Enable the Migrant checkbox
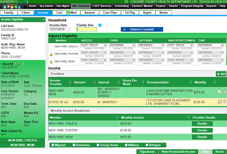Image resolution: width=227 pixels, height=154 pixels. (53, 145)
